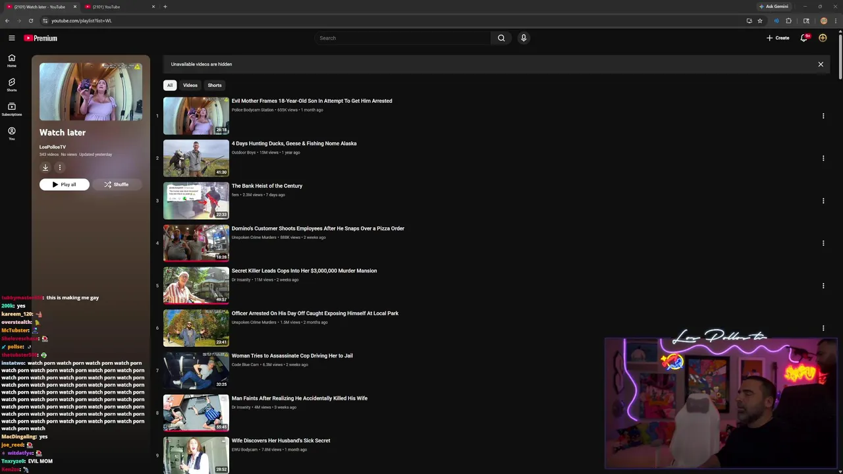
Task: Open Shorts from the sidebar
Action: [11, 85]
